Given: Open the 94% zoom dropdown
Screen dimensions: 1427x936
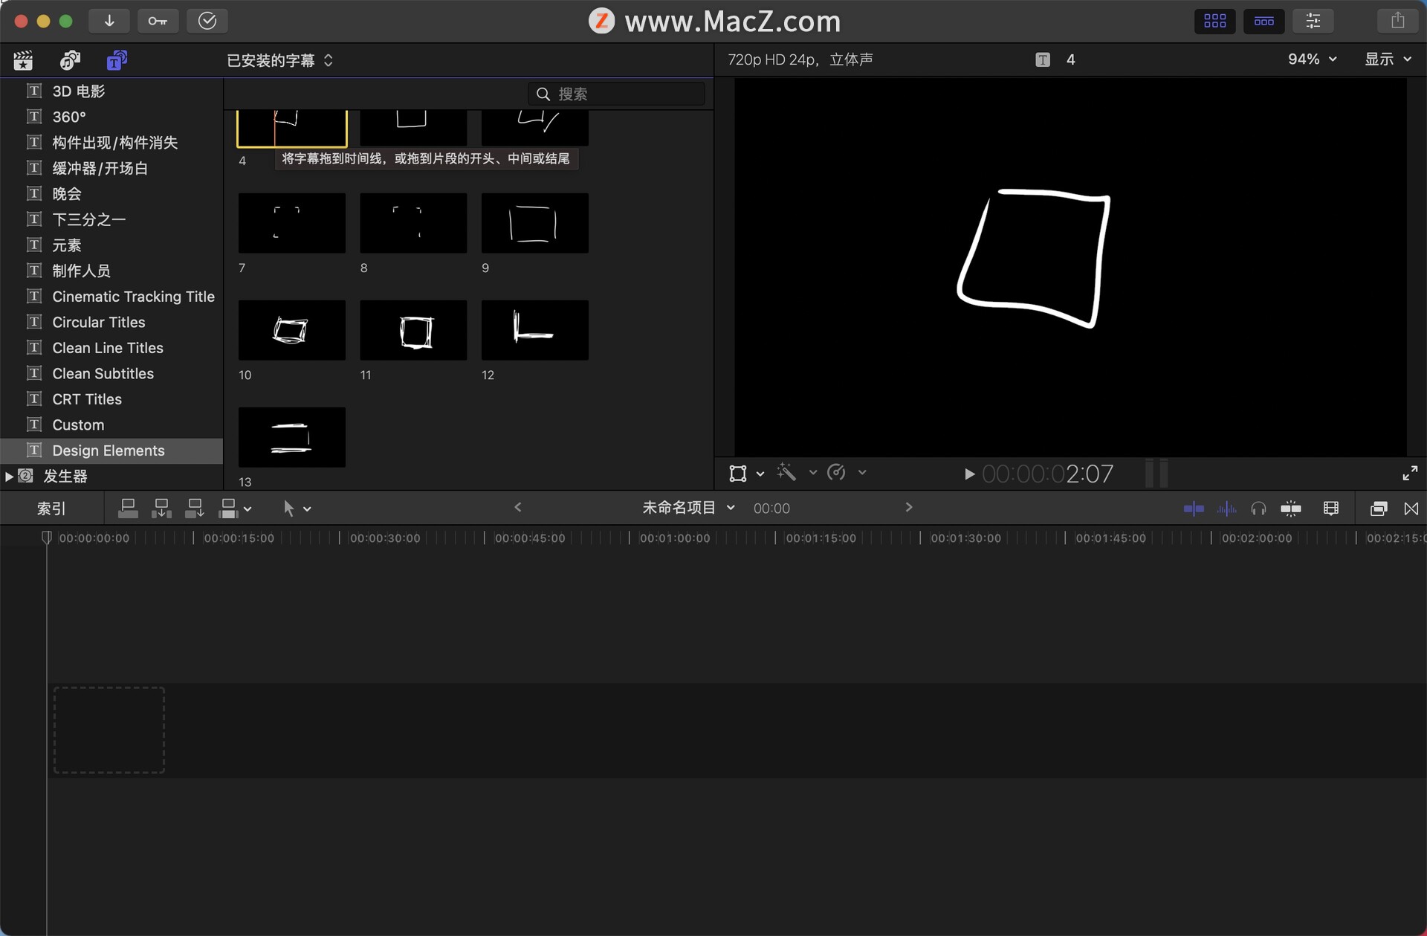Looking at the screenshot, I should (x=1312, y=59).
